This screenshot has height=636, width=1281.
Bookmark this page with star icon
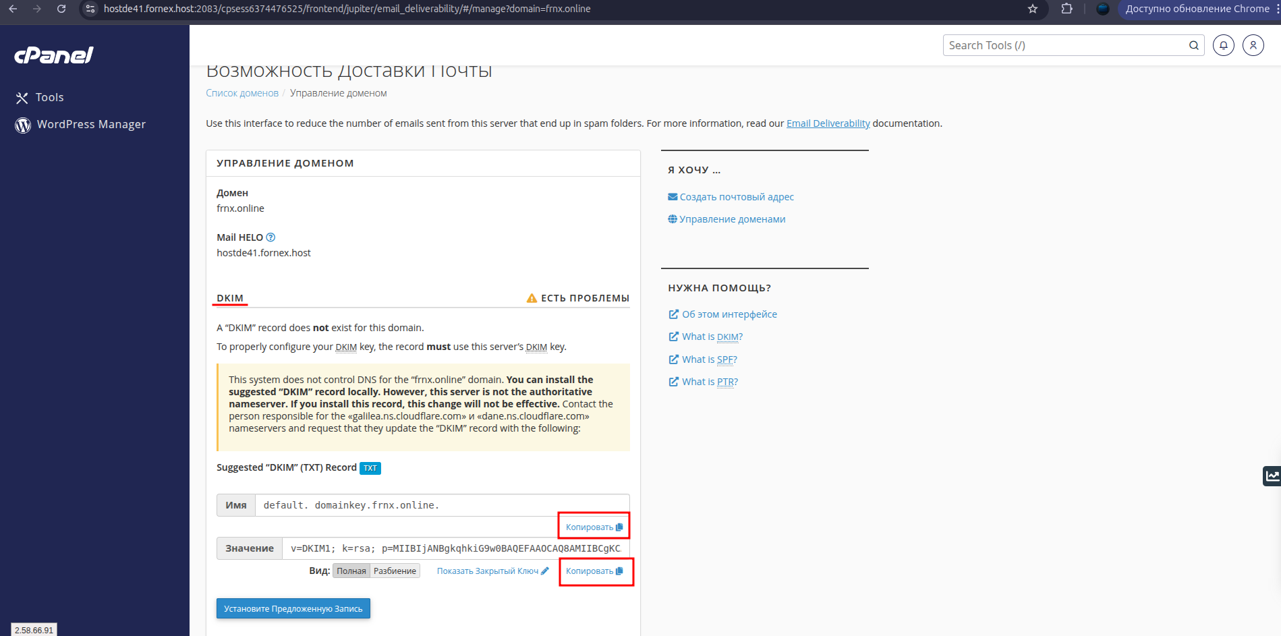(1032, 9)
